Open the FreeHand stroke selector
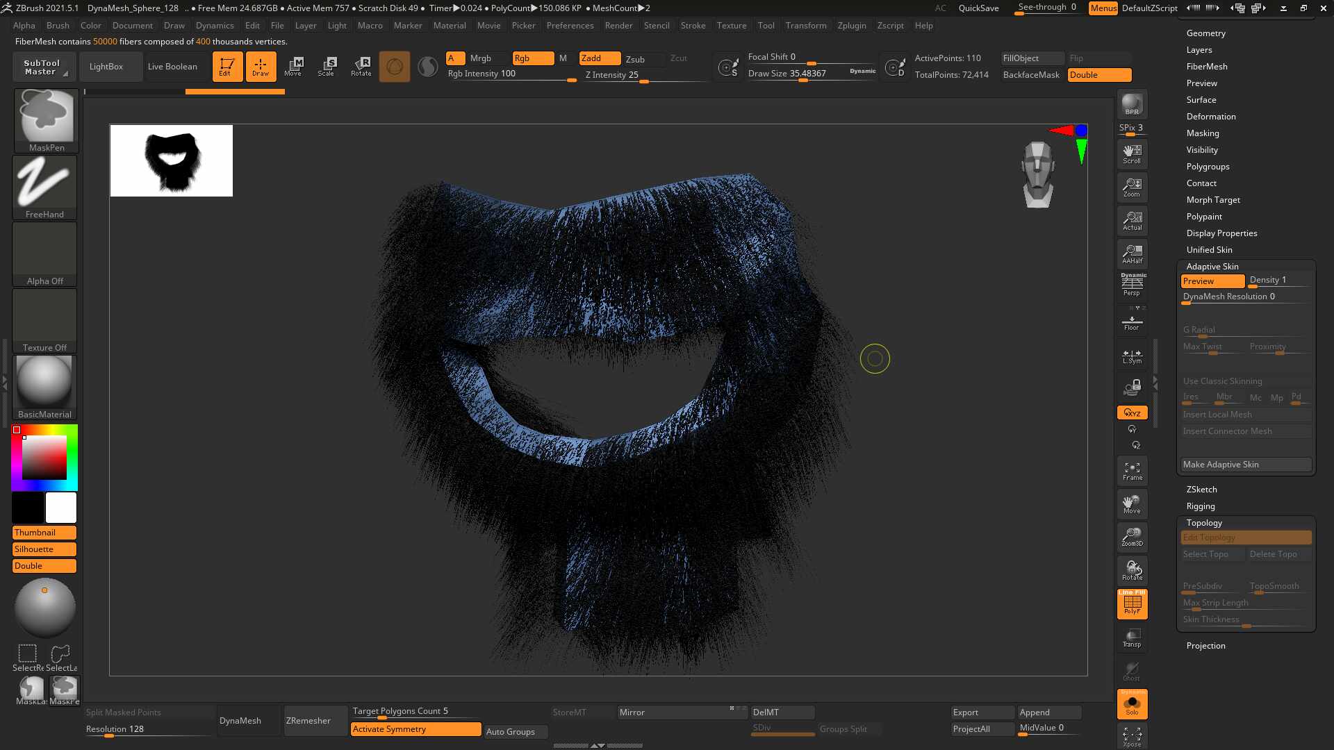1334x750 pixels. tap(45, 187)
